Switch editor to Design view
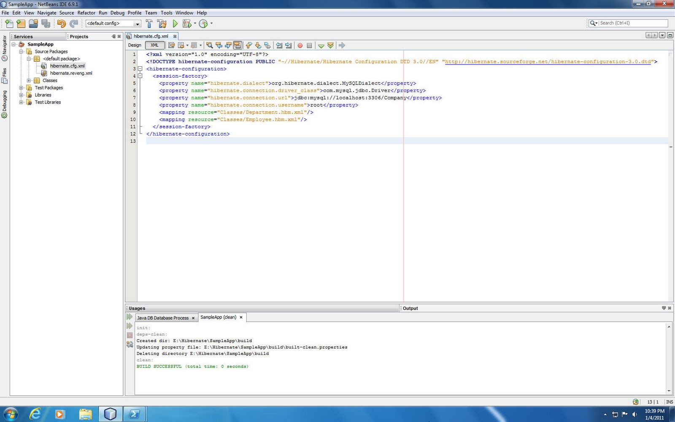675x422 pixels. (134, 45)
